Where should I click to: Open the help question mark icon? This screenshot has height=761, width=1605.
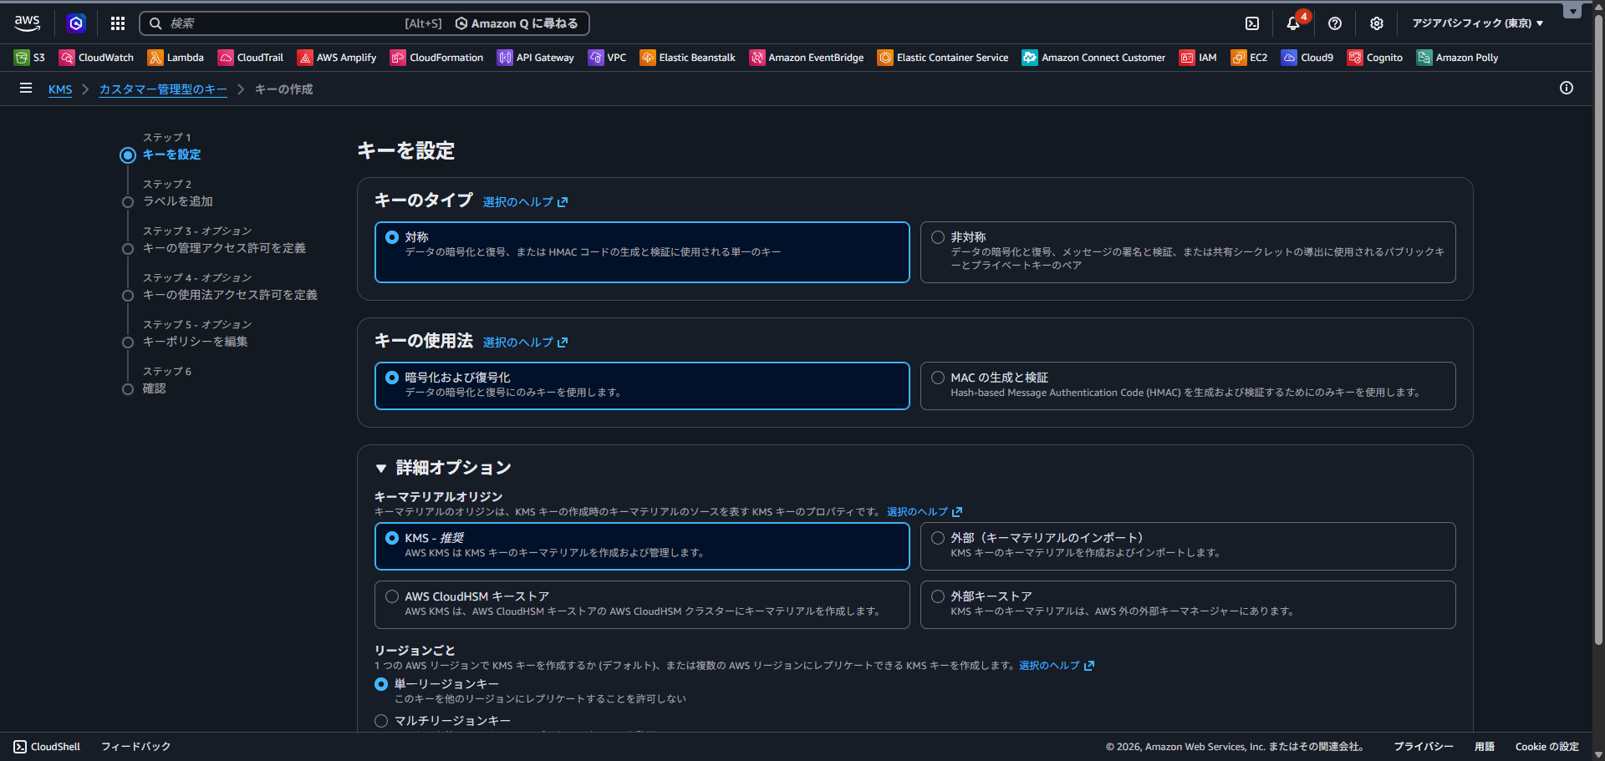[x=1335, y=23]
